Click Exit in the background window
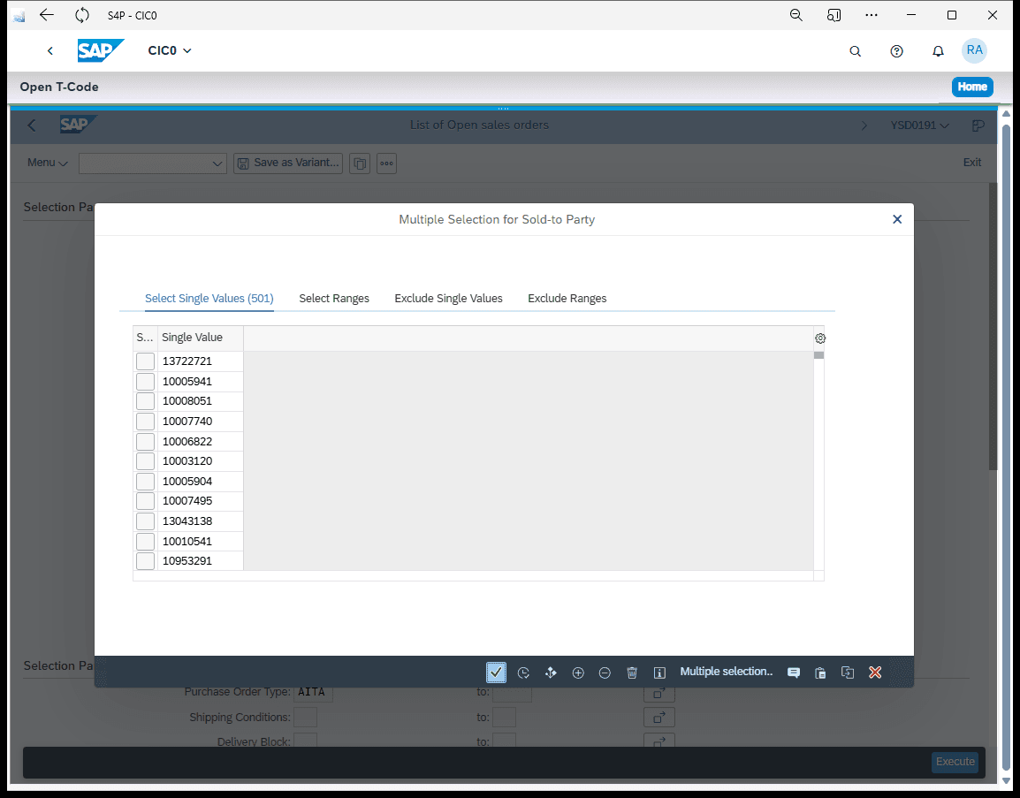 coord(972,163)
